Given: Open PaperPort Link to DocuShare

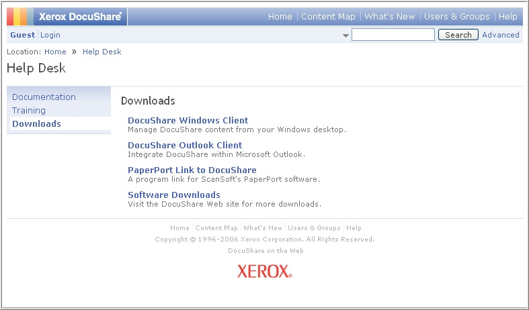Looking at the screenshot, I should (x=192, y=170).
